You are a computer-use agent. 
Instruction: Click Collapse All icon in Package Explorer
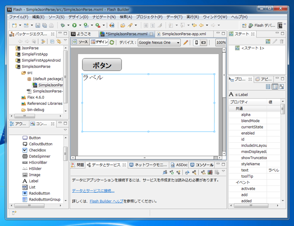[x=52, y=41]
